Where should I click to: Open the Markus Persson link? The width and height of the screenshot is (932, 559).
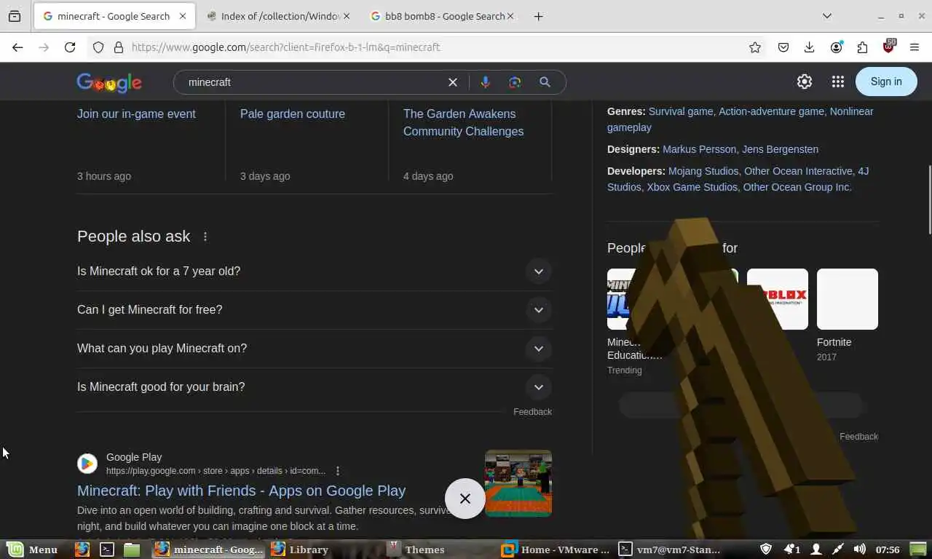(x=699, y=149)
